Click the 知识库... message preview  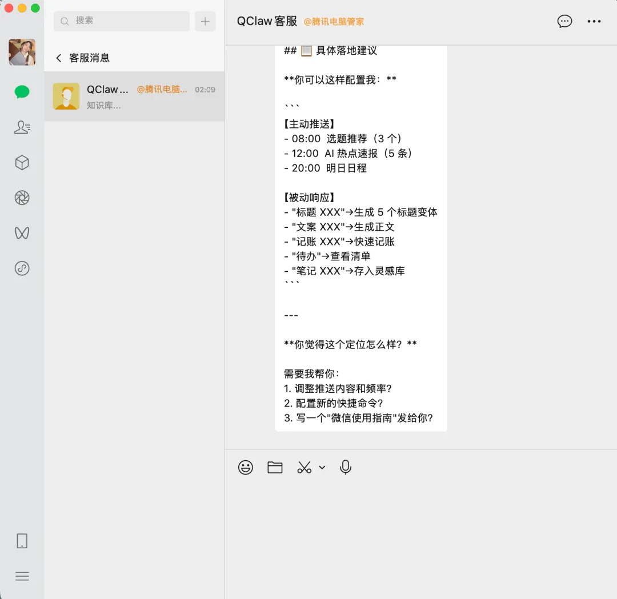click(x=103, y=105)
